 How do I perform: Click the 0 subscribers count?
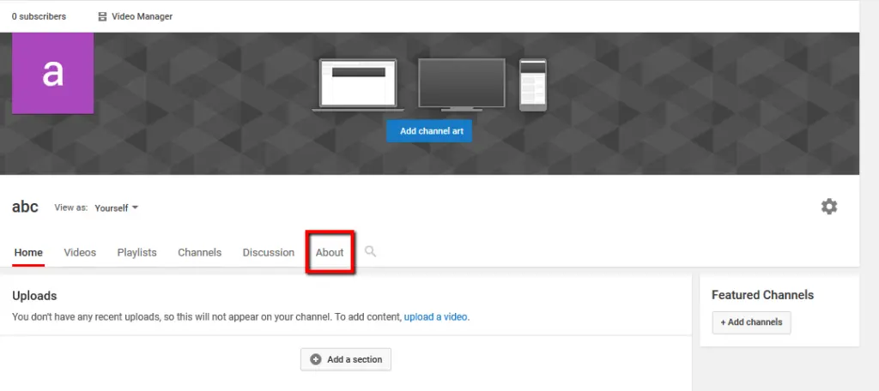[39, 16]
